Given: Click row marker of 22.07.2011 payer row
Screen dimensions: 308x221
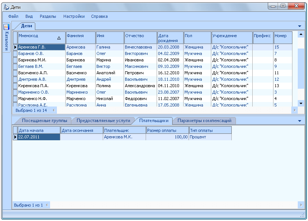Looking at the screenshot, I should pos(15,137).
